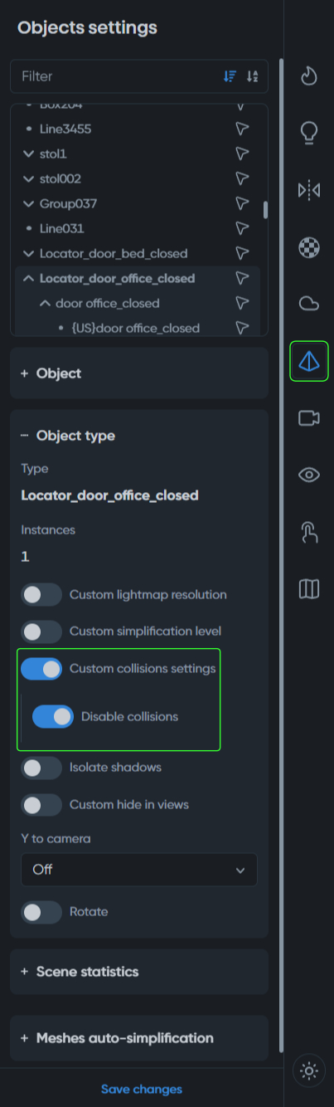Enable Isolate shadows toggle
This screenshot has width=334, height=1107.
click(x=41, y=768)
